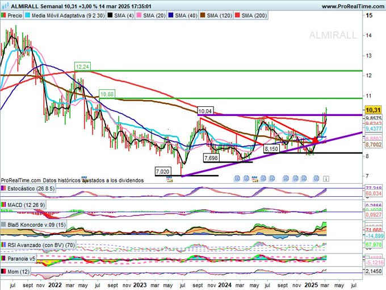Visit the www.ProRealTime.com link
386x290 pixels.
[x=354, y=6]
